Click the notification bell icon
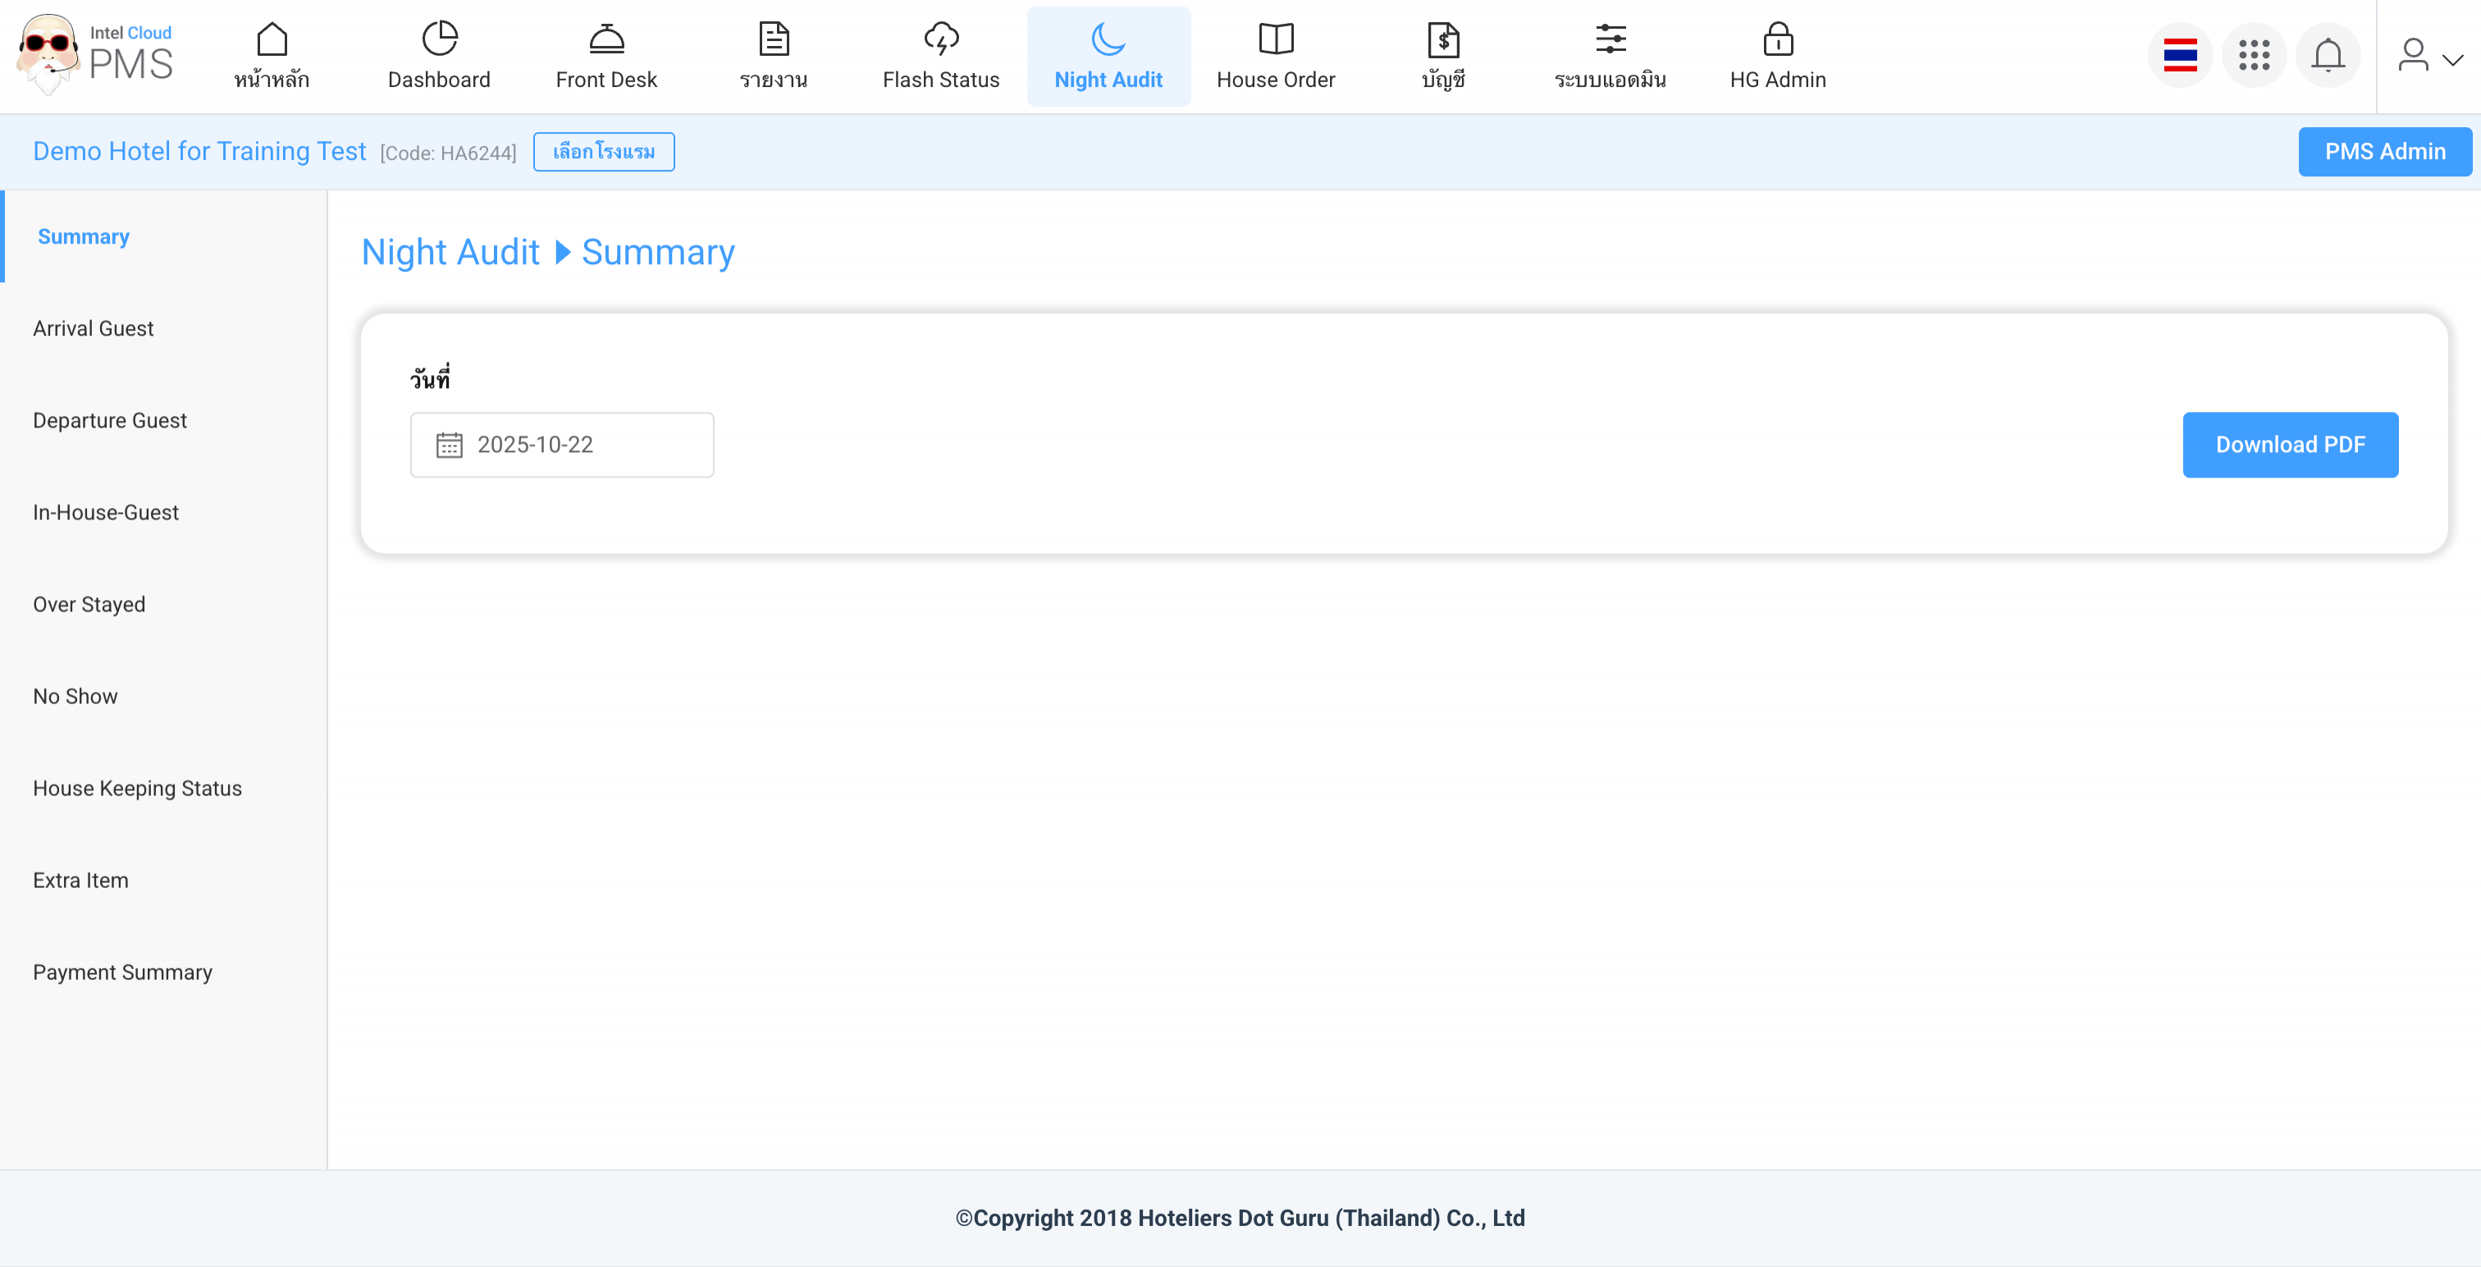 (2327, 56)
